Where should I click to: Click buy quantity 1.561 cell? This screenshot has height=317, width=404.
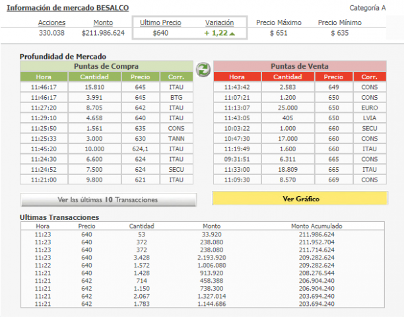pyautogui.click(x=94, y=128)
